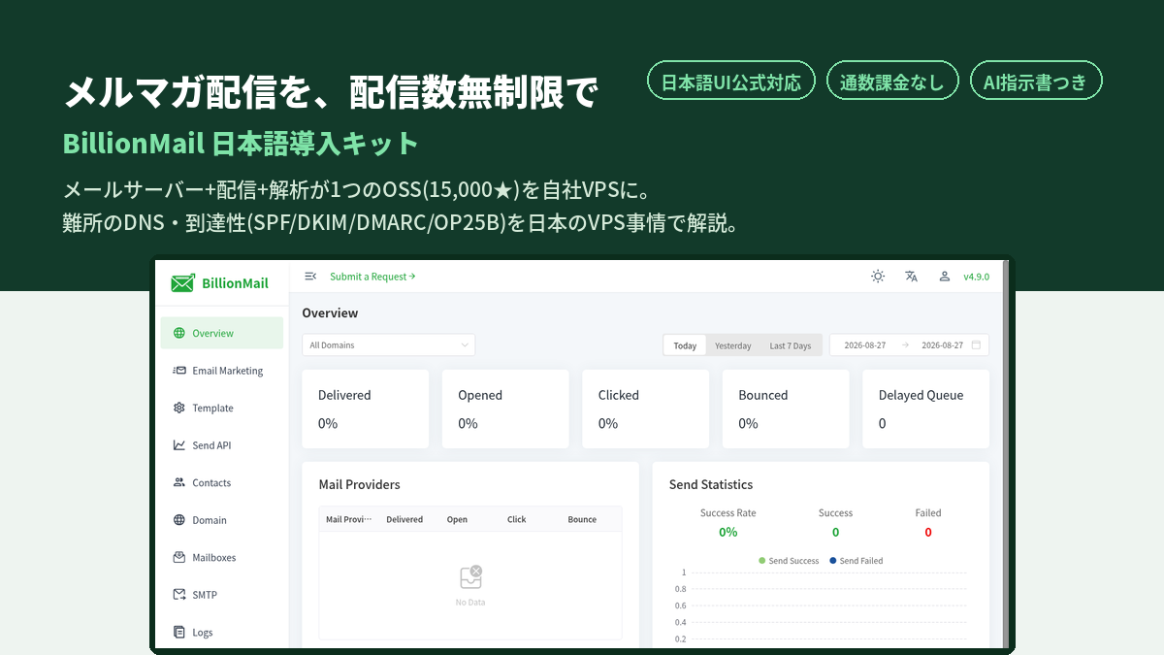
Task: Click the v4.9.0 version label
Action: point(976,277)
